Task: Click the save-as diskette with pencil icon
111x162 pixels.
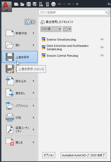Action: pos(10,69)
